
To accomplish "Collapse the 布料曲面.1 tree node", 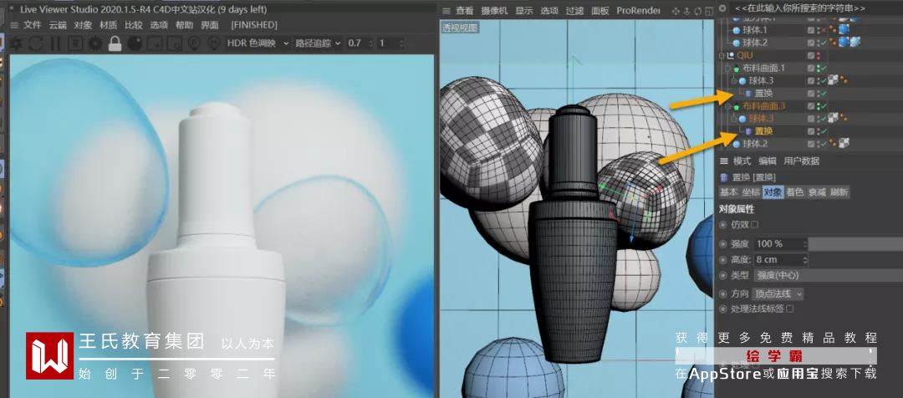I will pos(727,68).
